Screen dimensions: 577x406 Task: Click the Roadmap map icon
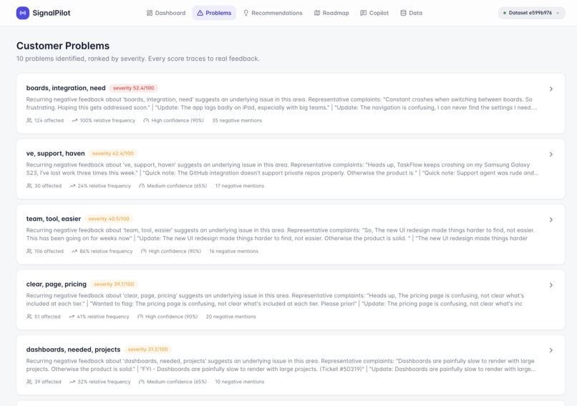(317, 13)
